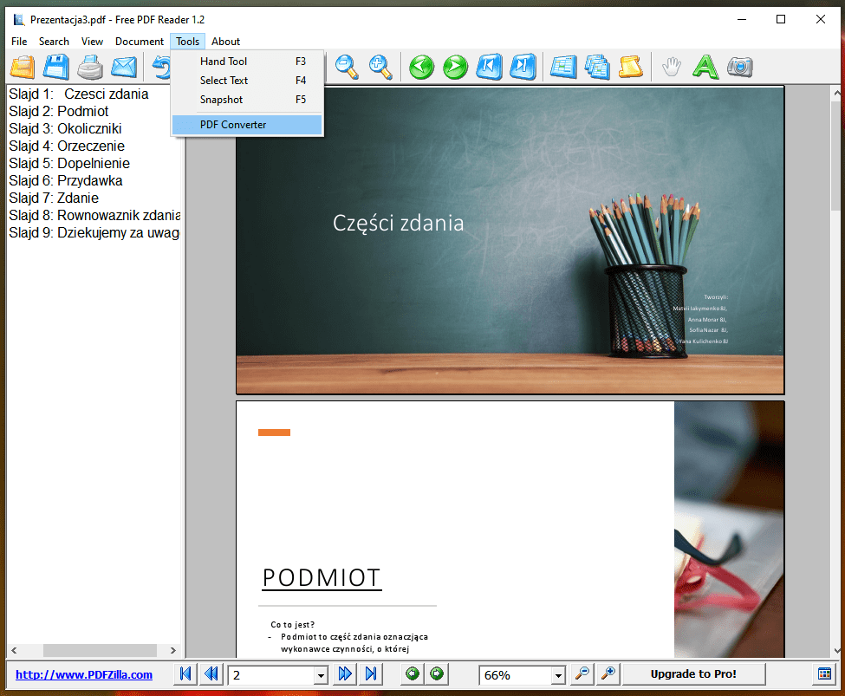The height and width of the screenshot is (696, 845).
Task: Close the Tools menu
Action: click(x=187, y=42)
